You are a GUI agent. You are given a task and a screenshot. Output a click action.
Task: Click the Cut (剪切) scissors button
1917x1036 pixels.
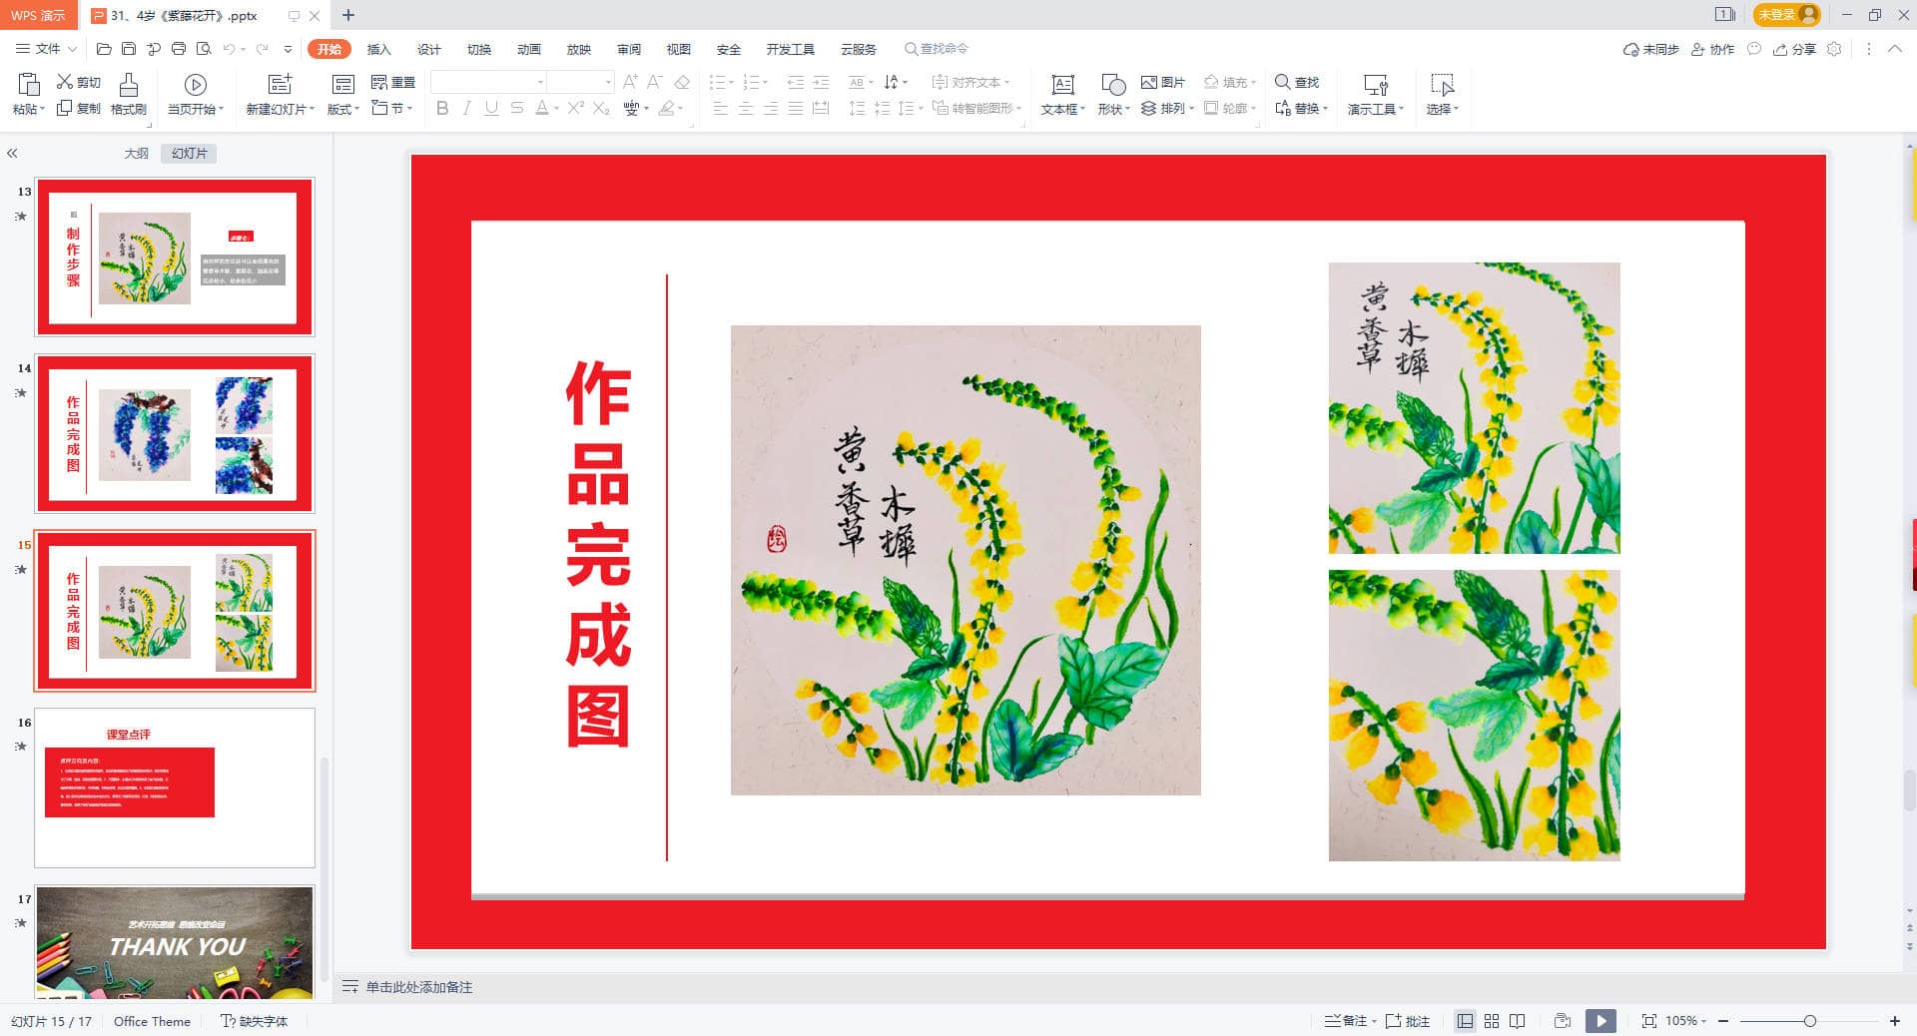click(x=79, y=82)
